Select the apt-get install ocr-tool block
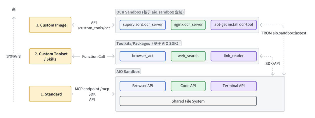The height and width of the screenshot is (118, 315). 234,25
